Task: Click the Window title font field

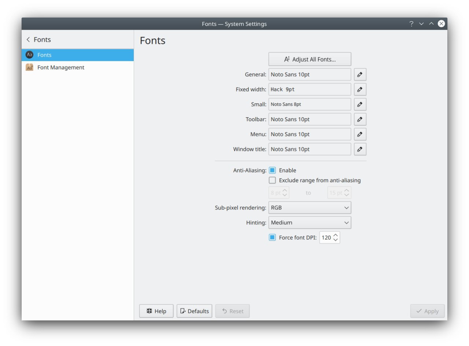Action: [x=310, y=149]
